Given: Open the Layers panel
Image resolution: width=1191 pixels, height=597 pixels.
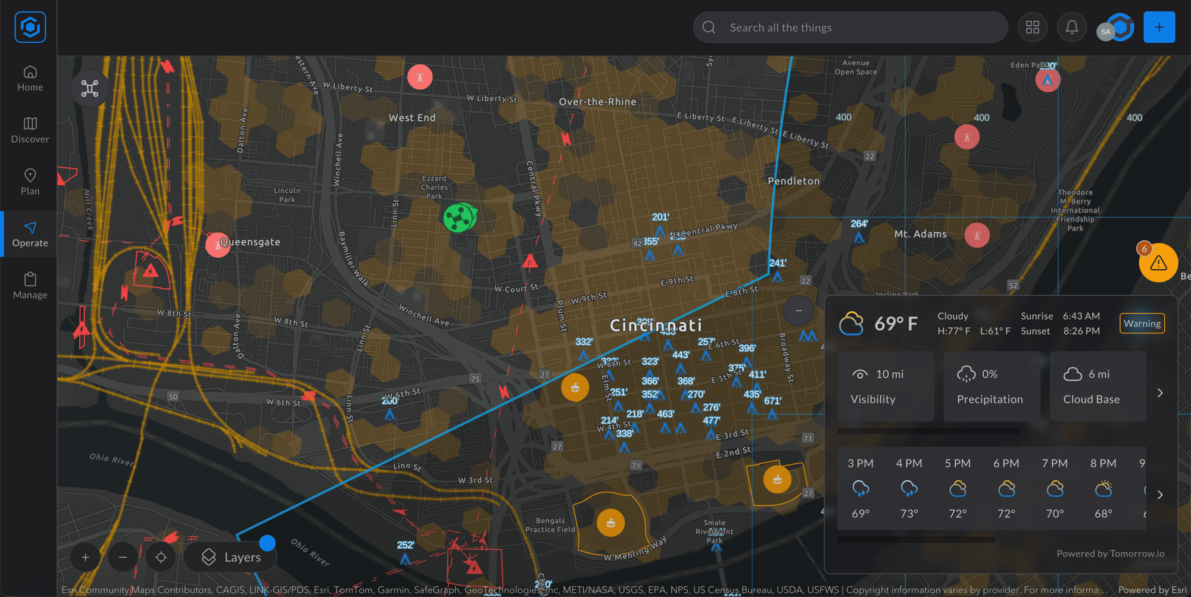Looking at the screenshot, I should [x=231, y=557].
